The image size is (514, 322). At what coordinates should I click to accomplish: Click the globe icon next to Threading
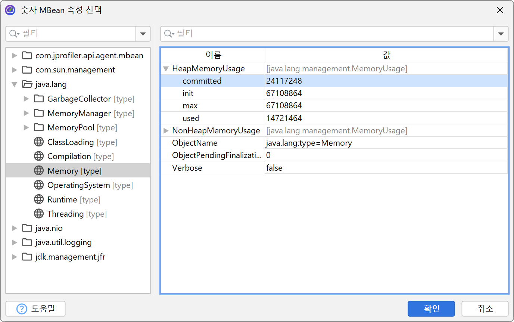pyautogui.click(x=38, y=214)
